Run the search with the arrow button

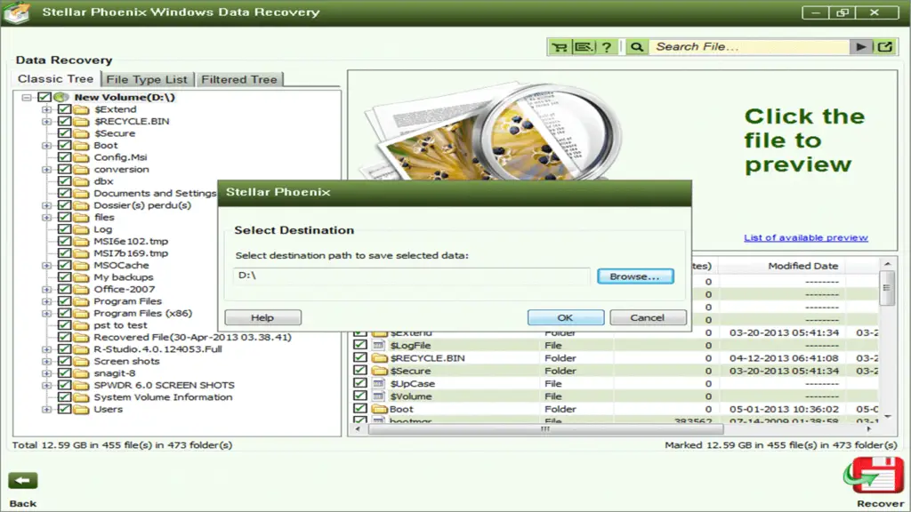(861, 47)
